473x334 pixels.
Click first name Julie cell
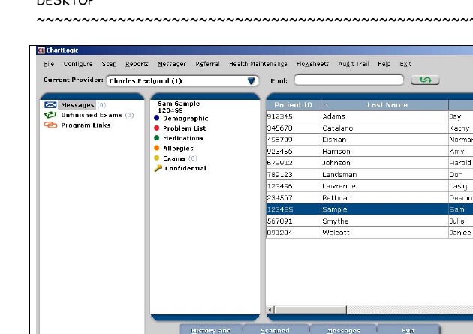click(461, 221)
